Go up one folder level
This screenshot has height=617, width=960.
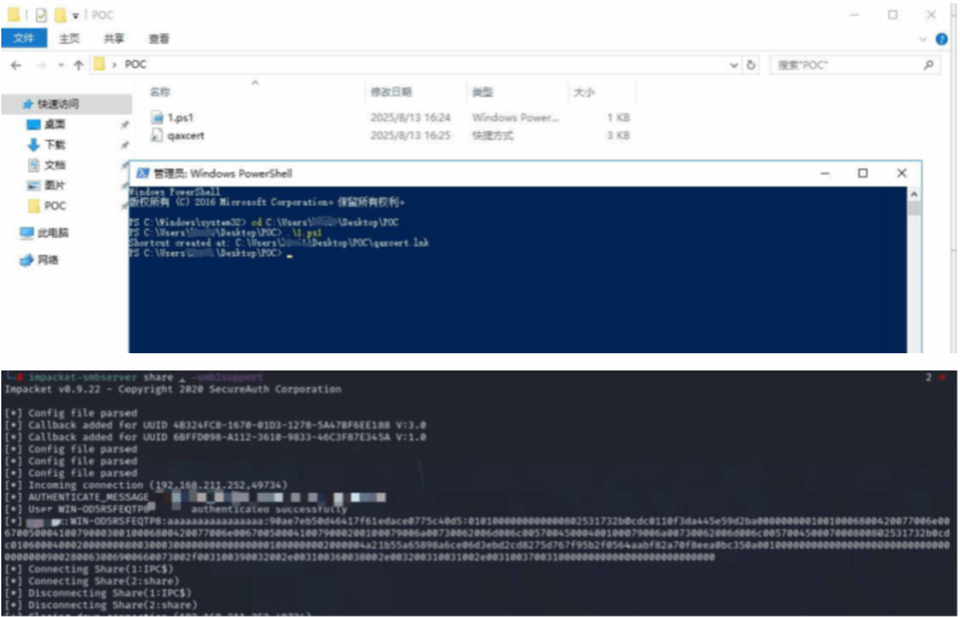click(x=78, y=65)
